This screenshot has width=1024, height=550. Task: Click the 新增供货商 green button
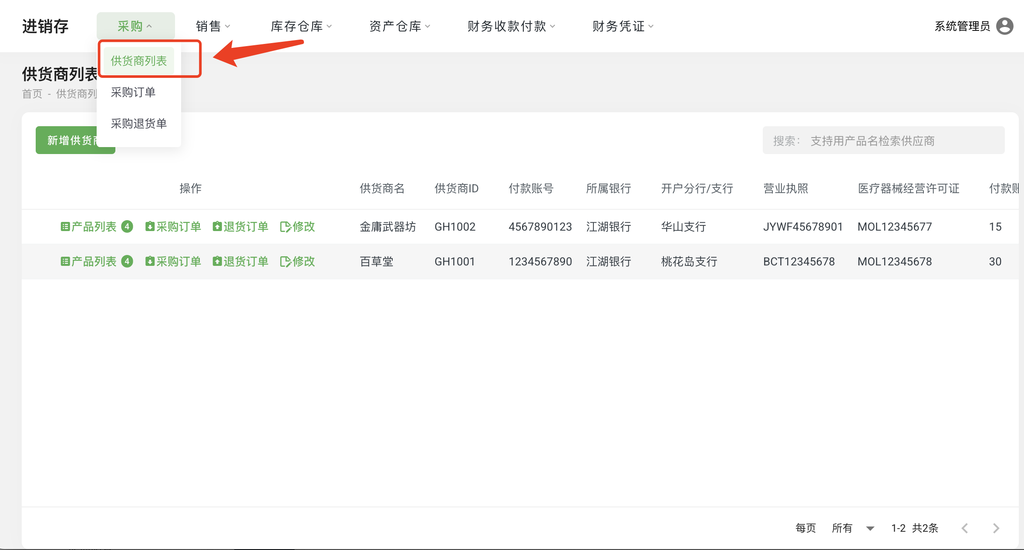point(65,140)
